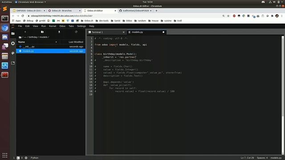
Task: Click the red adblock extension icon
Action: pos(234,16)
